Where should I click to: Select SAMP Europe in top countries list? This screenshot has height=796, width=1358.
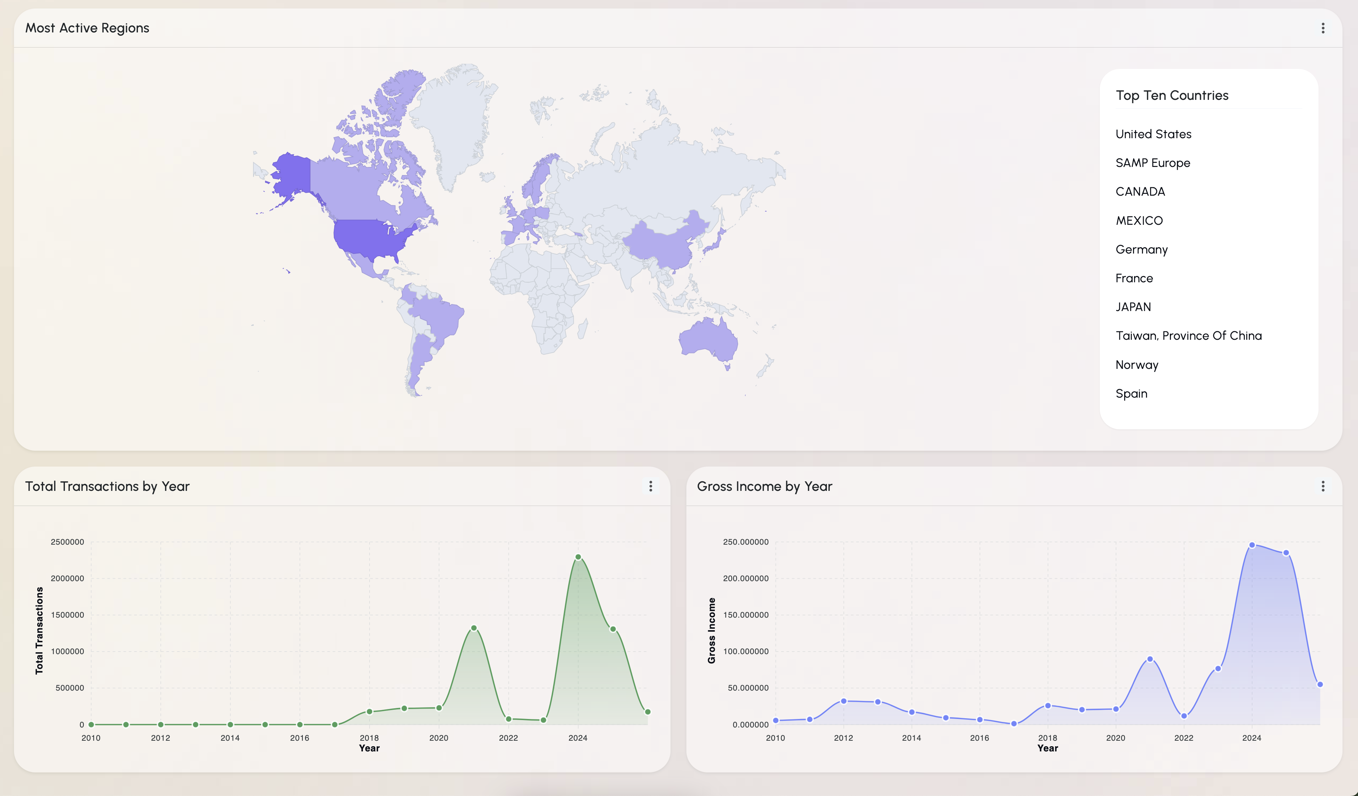[x=1153, y=163]
